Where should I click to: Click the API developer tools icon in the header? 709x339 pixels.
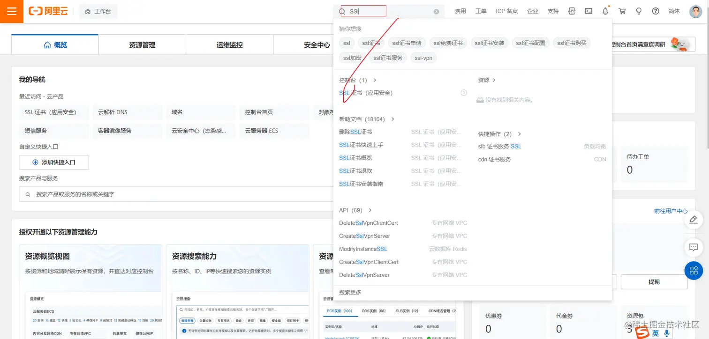click(572, 11)
